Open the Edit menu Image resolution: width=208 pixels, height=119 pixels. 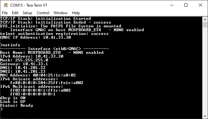(x=15, y=13)
